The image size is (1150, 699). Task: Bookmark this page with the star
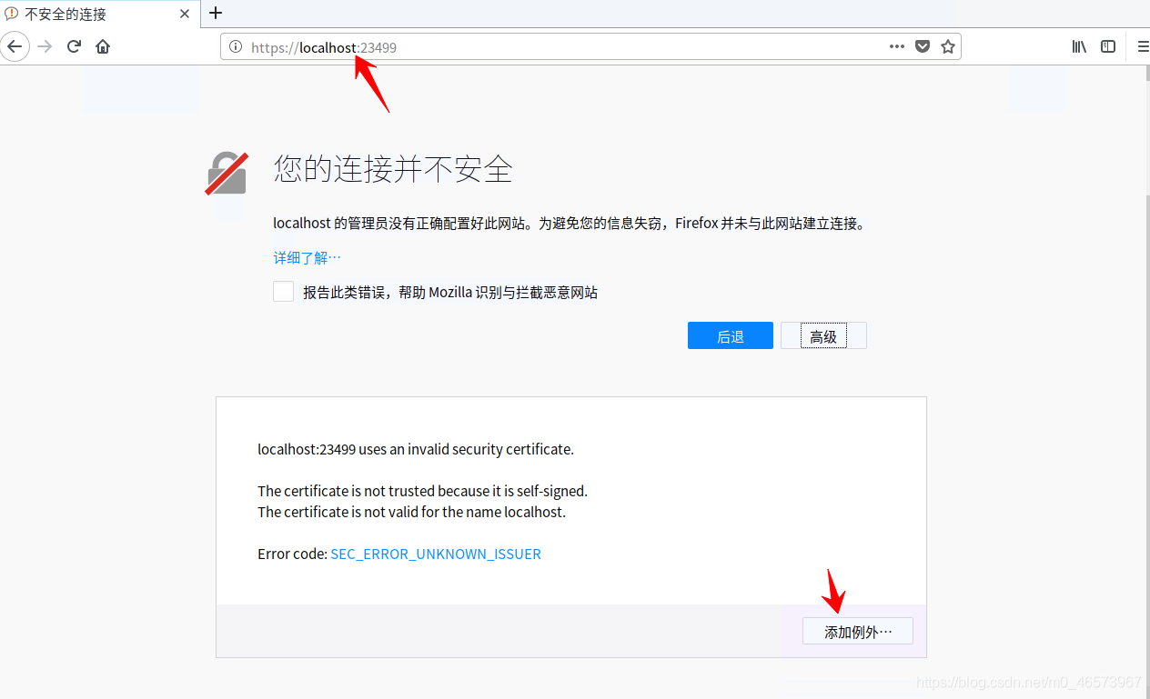[948, 46]
